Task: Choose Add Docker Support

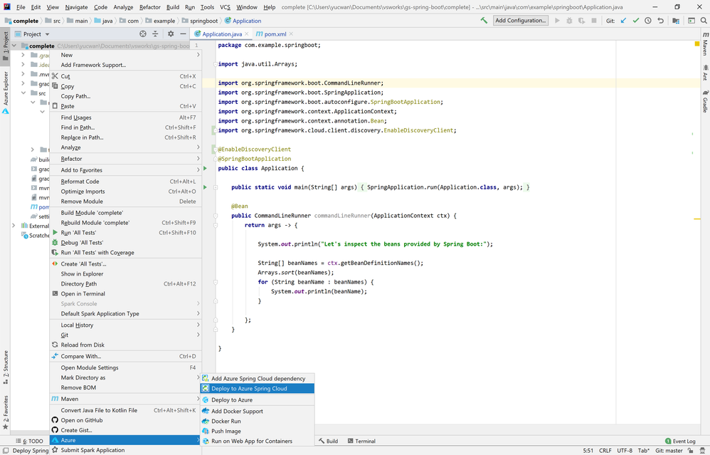Action: (x=258, y=411)
